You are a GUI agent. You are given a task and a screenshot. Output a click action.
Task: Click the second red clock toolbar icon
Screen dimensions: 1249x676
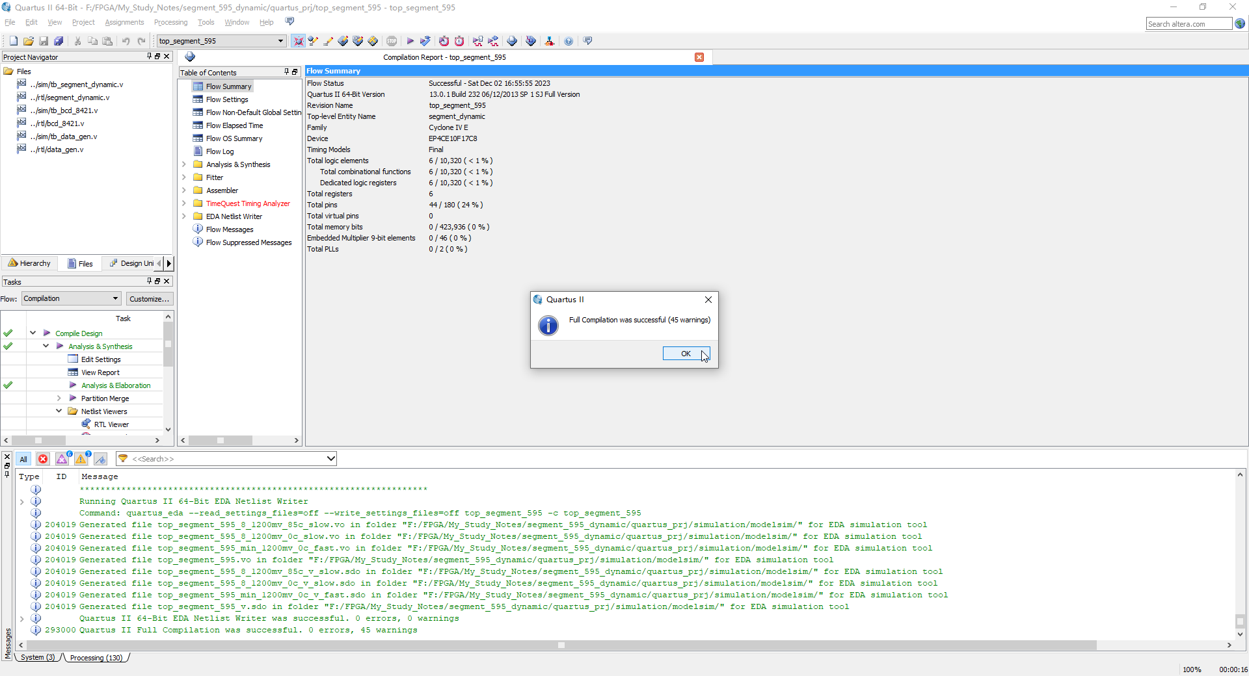(x=459, y=41)
